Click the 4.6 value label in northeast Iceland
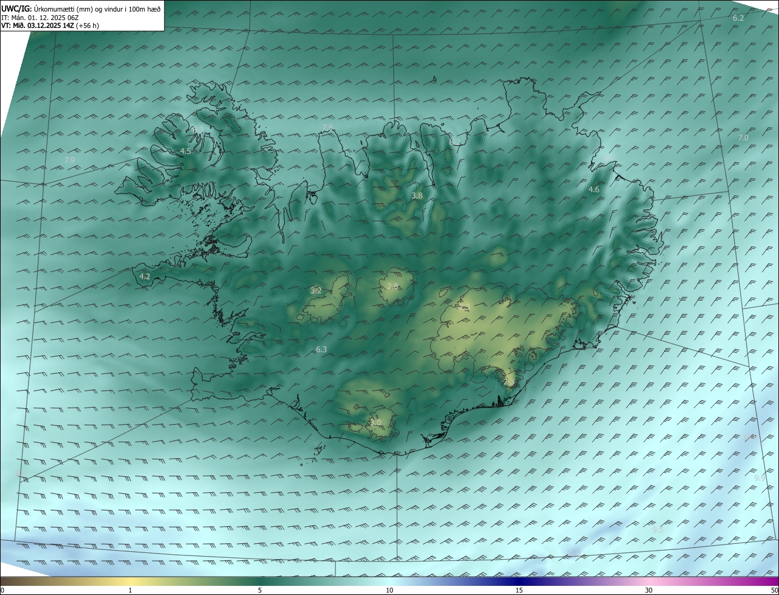 594,190
